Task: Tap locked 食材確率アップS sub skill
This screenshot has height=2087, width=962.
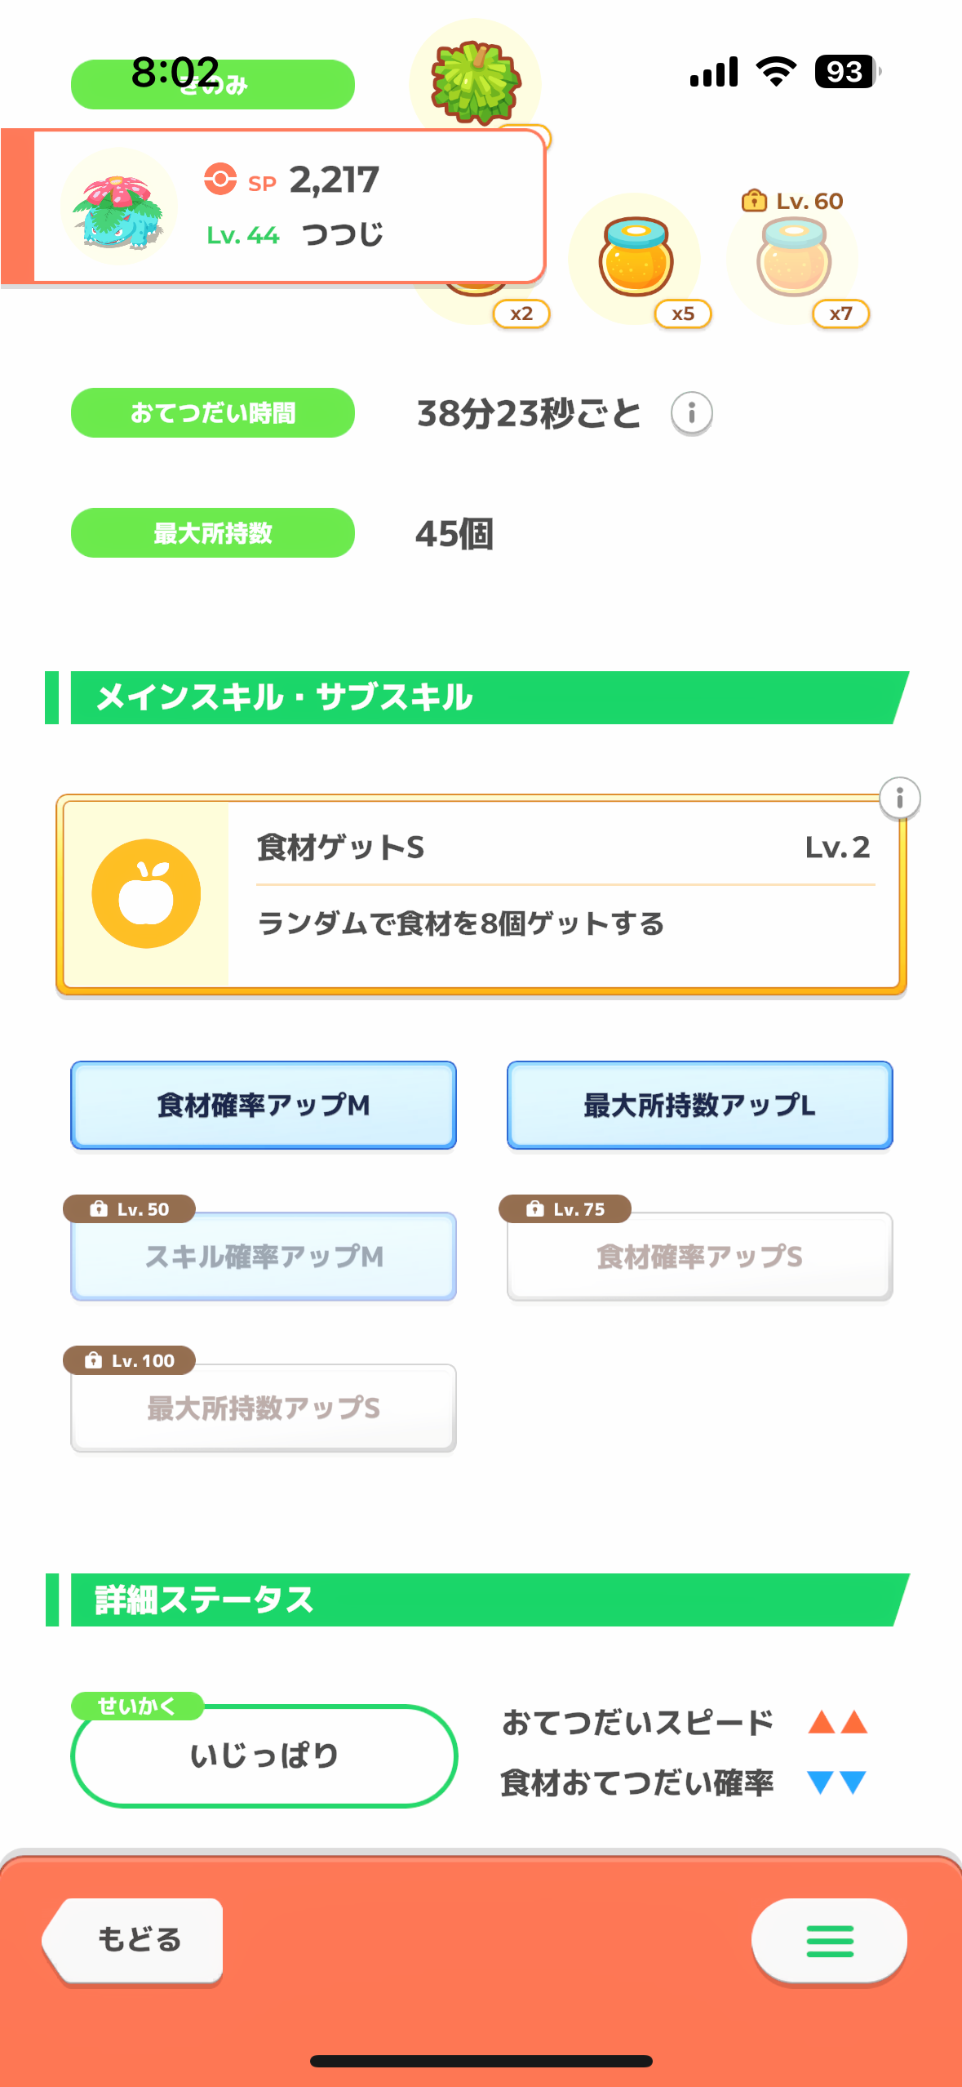Action: coord(699,1257)
